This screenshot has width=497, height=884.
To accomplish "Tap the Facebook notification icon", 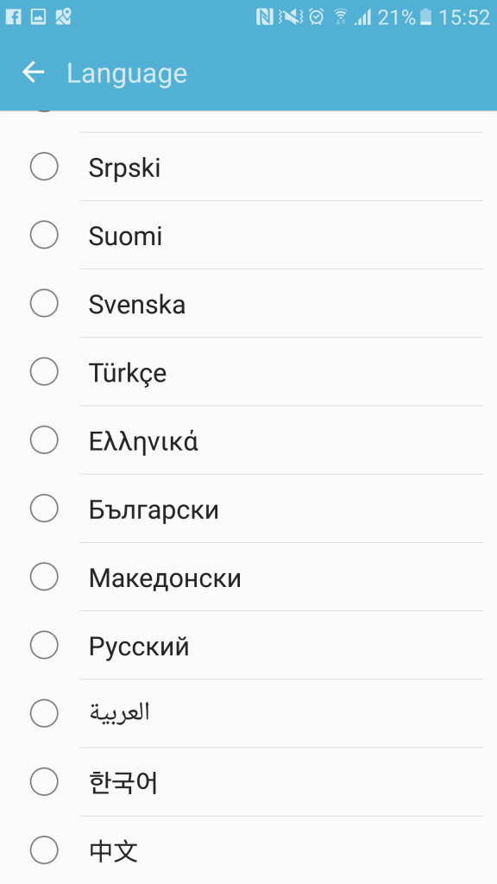I will tap(14, 17).
